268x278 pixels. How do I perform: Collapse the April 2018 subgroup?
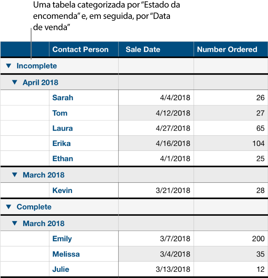(14, 82)
